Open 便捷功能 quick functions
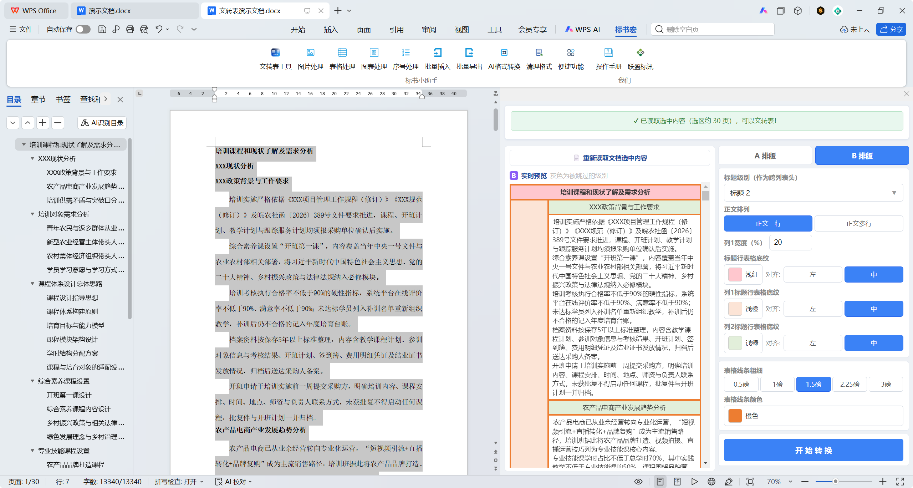913x488 pixels. pos(571,59)
